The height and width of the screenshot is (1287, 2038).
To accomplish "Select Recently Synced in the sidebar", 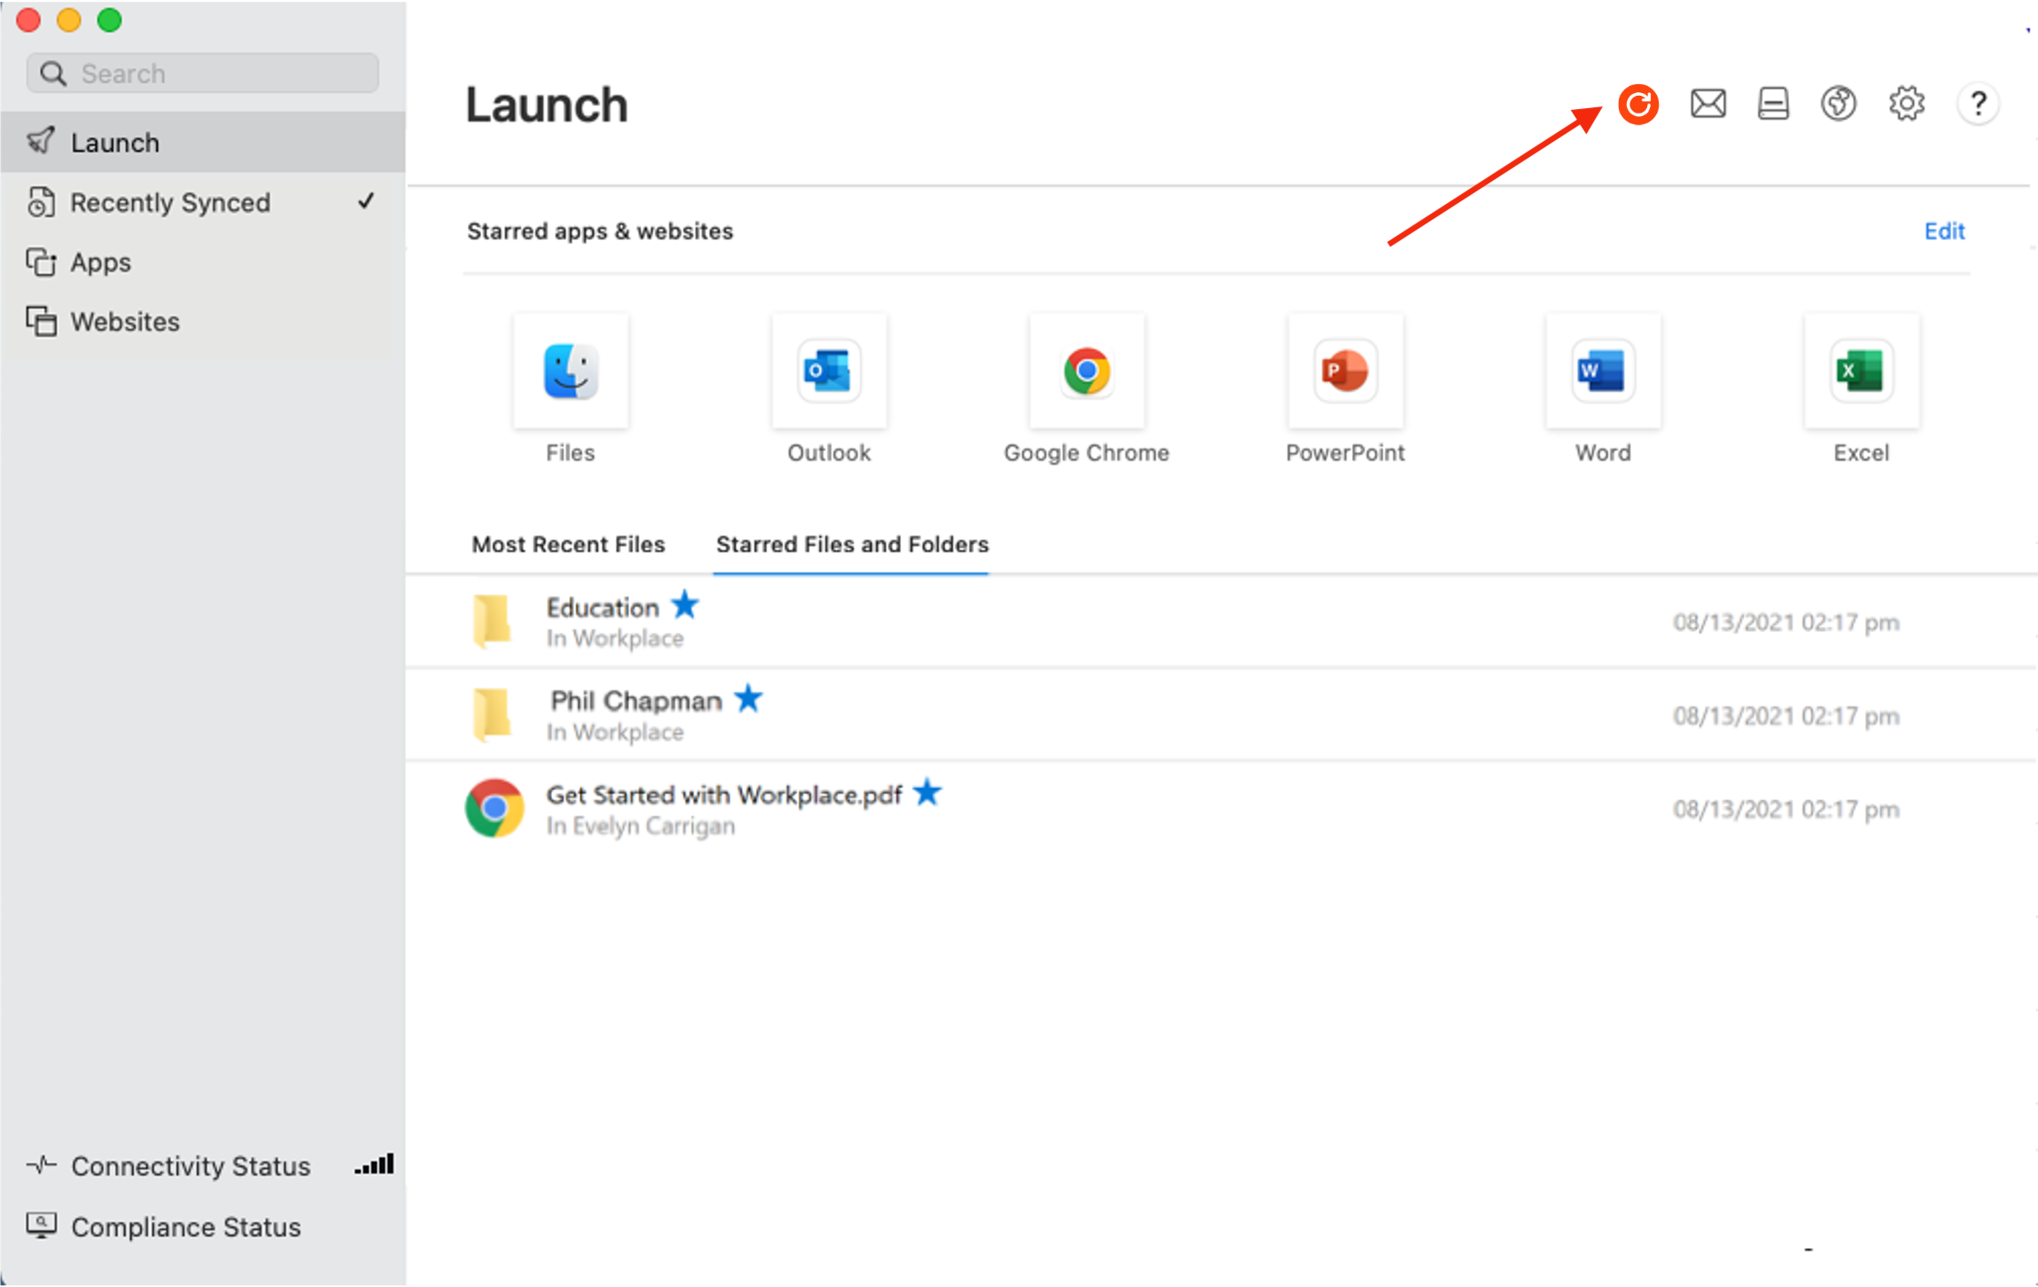I will [170, 202].
